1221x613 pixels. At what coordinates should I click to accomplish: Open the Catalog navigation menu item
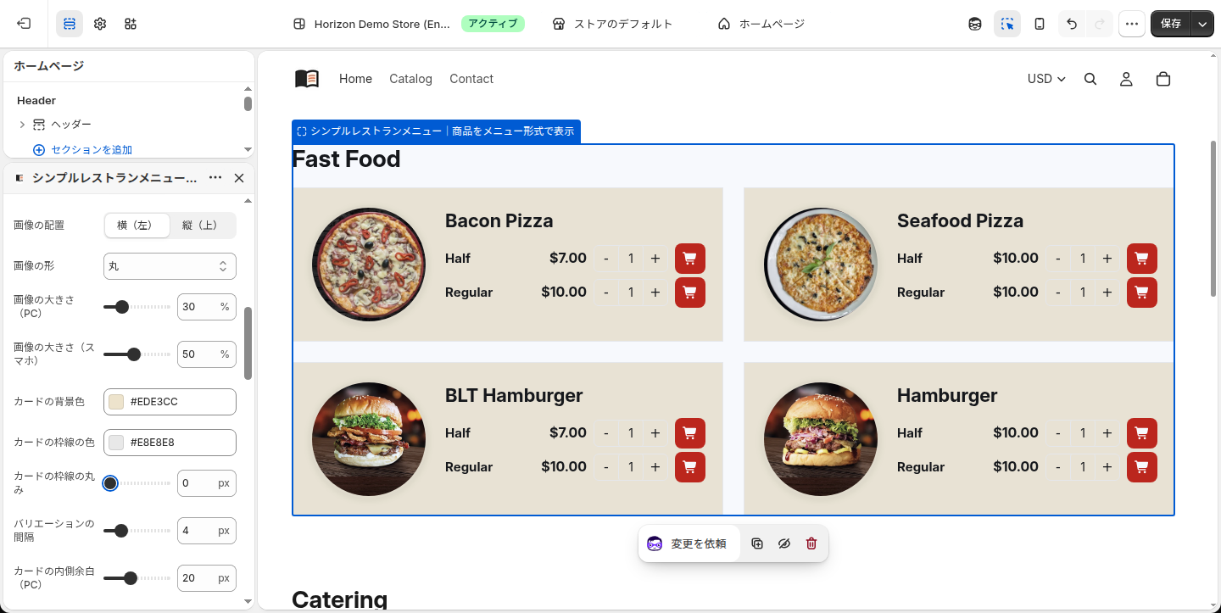(410, 79)
